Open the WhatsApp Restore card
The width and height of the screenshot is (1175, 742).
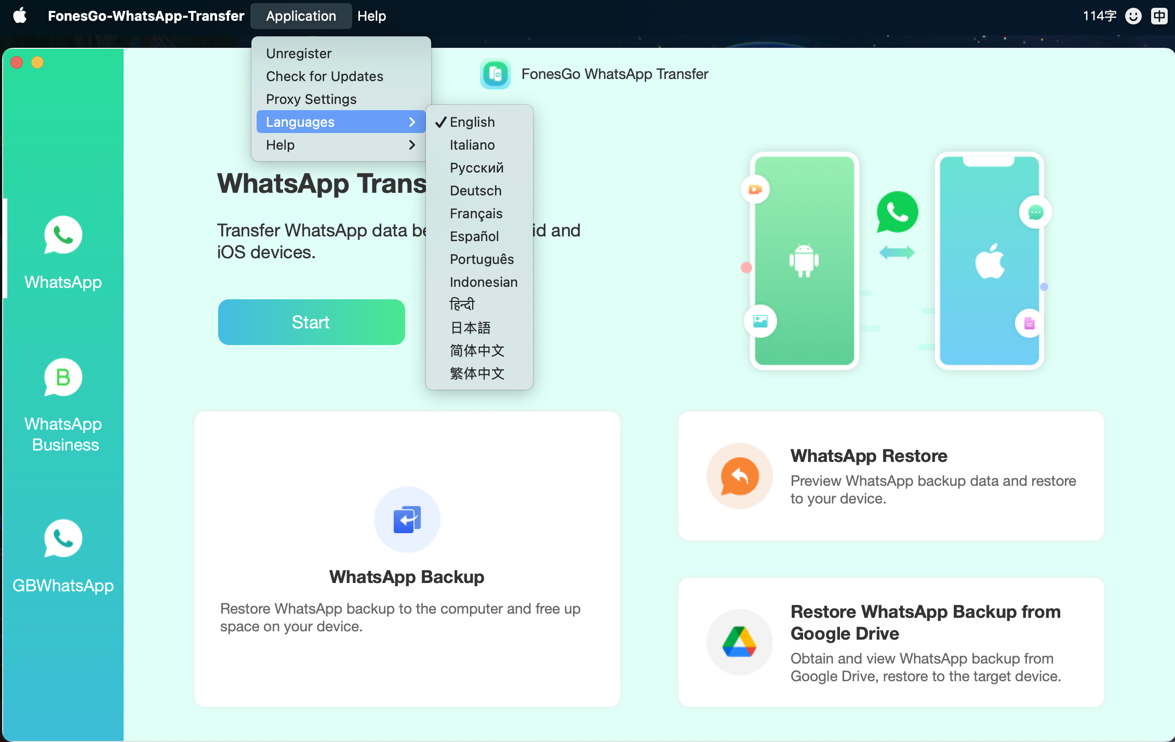coord(891,476)
